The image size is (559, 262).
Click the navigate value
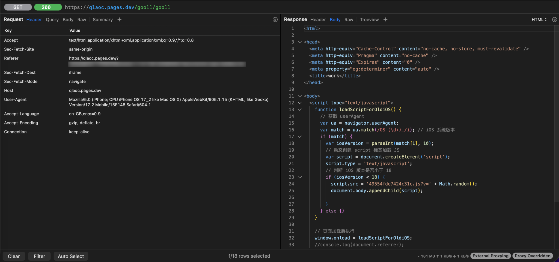click(77, 81)
